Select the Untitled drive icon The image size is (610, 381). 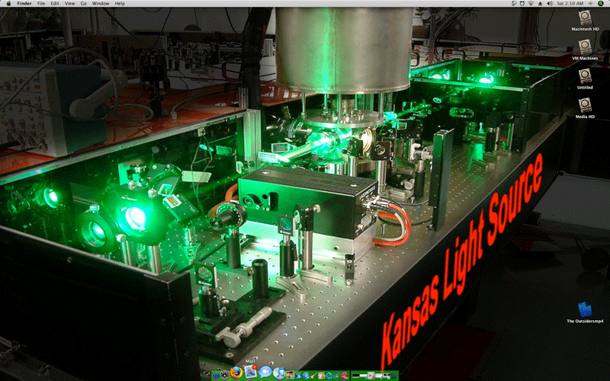(585, 76)
